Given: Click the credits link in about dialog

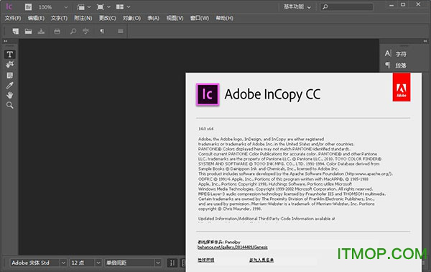Looking at the screenshot, I should 261,260.
